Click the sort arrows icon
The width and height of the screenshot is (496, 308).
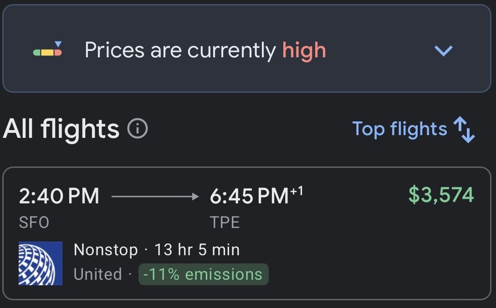pyautogui.click(x=464, y=130)
